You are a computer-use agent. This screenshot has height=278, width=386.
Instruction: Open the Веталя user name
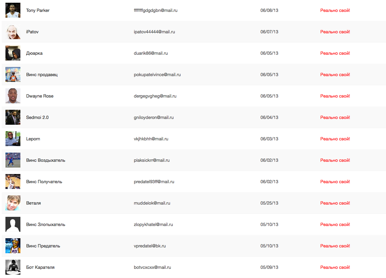tap(33, 203)
